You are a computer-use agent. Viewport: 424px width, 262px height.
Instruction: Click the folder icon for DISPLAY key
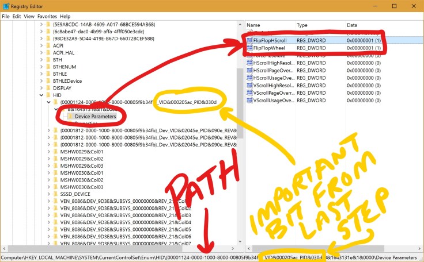[48, 88]
